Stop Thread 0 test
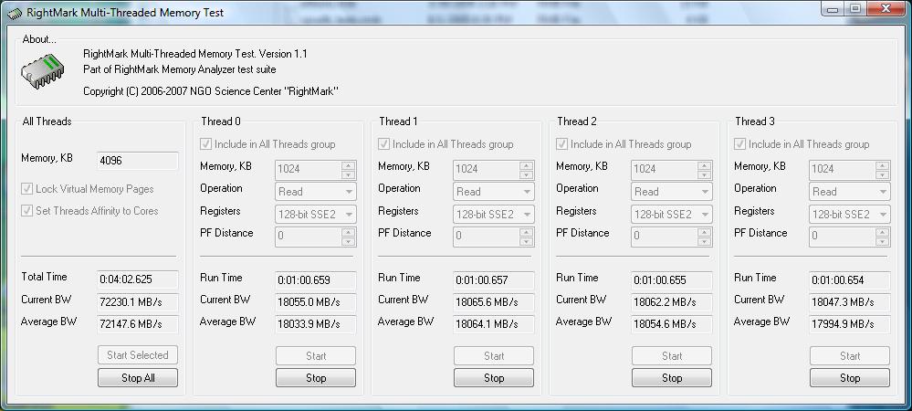The height and width of the screenshot is (411, 912). pos(316,378)
